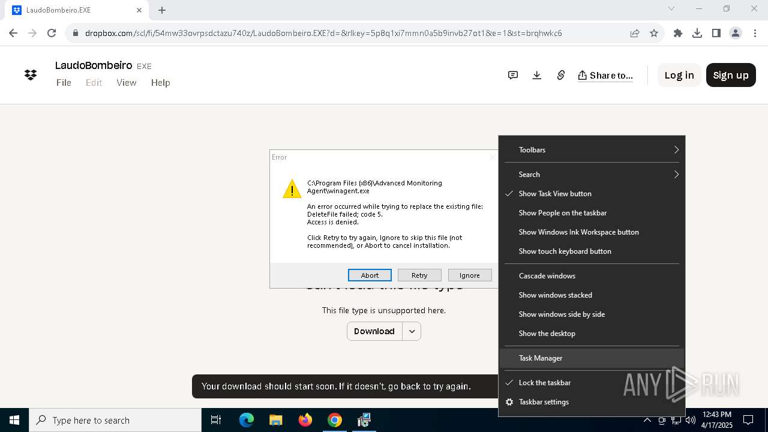Toggle Show Windows Ink Workspace button
This screenshot has width=768, height=432.
point(592,232)
